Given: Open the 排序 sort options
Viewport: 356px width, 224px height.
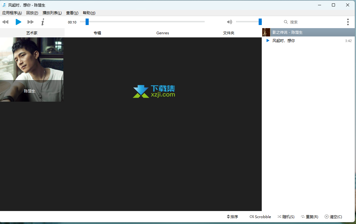Looking at the screenshot, I should pos(232,217).
